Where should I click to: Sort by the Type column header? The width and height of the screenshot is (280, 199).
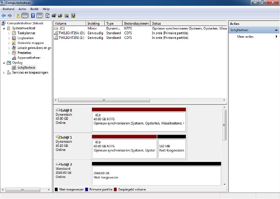tap(113, 23)
